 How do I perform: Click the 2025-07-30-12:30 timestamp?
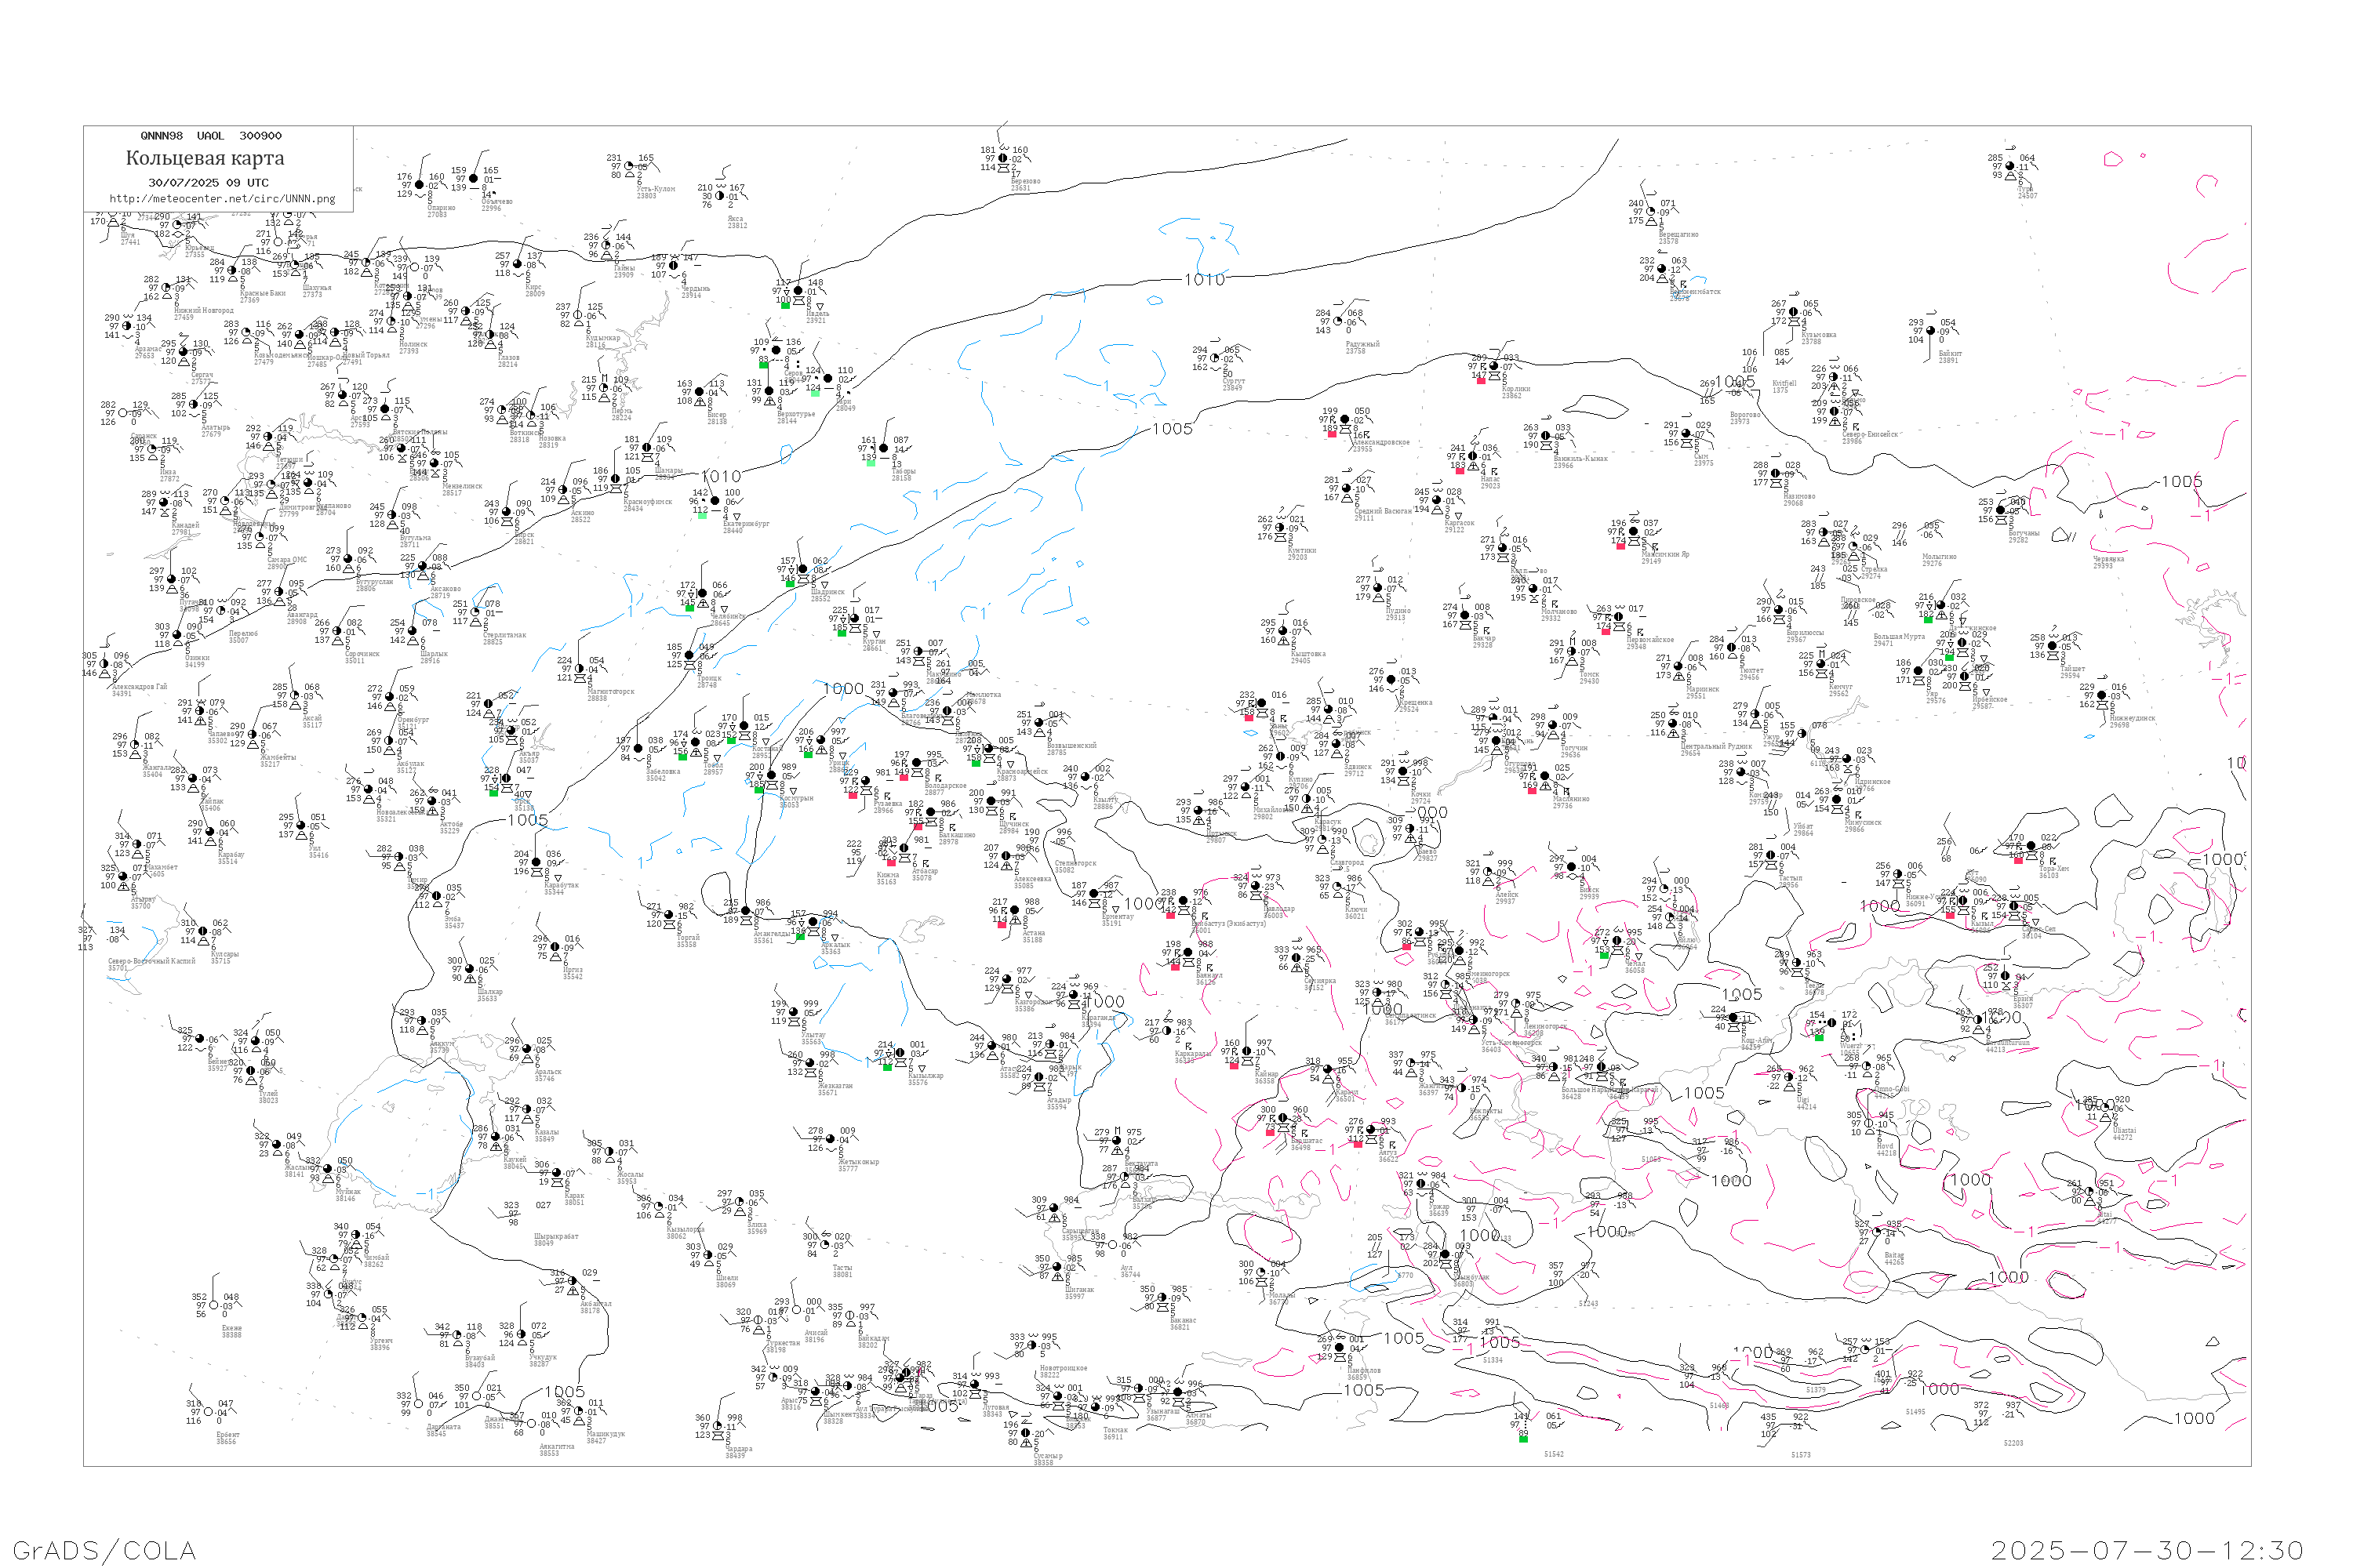click(2147, 1550)
